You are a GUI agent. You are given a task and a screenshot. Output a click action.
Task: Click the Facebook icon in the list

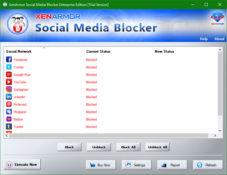[x=9, y=60]
